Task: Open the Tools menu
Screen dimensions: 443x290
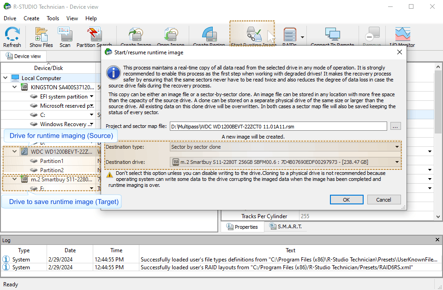Action: [x=53, y=18]
